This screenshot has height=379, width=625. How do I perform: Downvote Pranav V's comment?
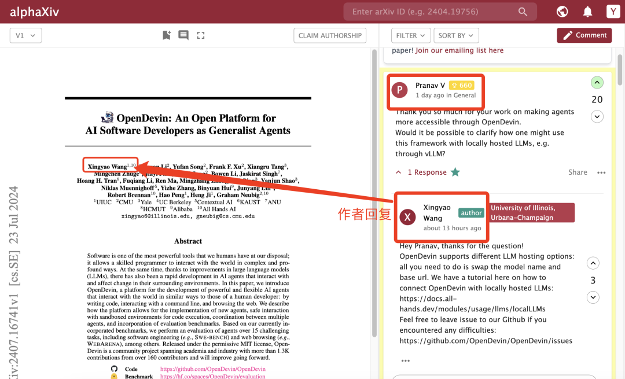pyautogui.click(x=597, y=117)
